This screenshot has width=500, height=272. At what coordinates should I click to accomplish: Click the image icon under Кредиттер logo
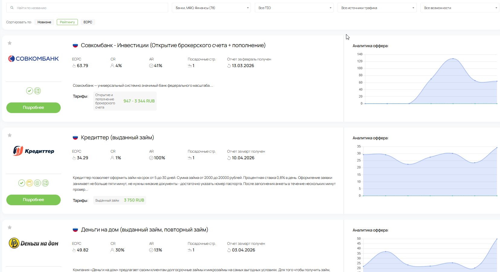tap(45, 183)
